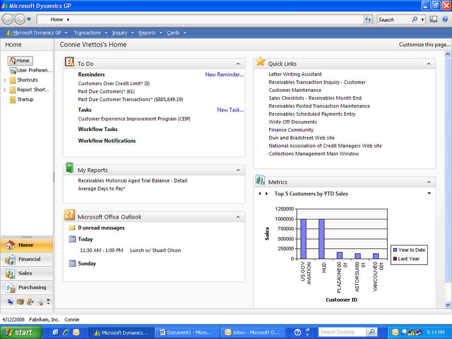Open Lunch w/ Stuart Olson appointment
This screenshot has height=339, width=452.
[156, 250]
